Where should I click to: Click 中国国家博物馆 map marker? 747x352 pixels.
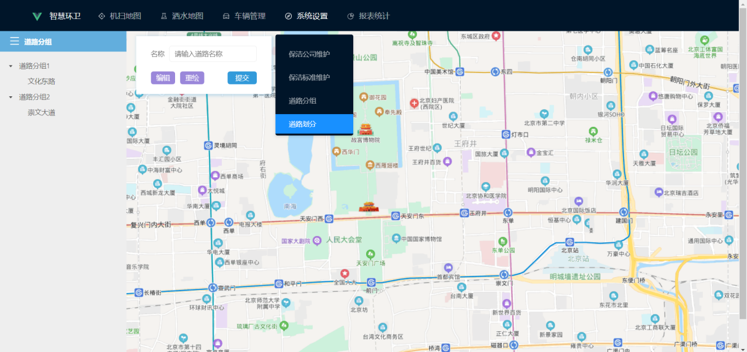[396, 239]
